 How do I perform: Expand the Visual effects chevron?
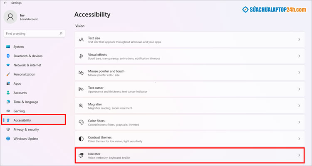click(299, 56)
